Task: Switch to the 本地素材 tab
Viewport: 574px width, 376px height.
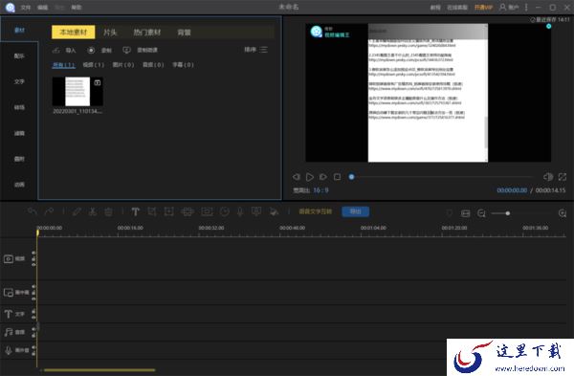Action: pos(74,33)
